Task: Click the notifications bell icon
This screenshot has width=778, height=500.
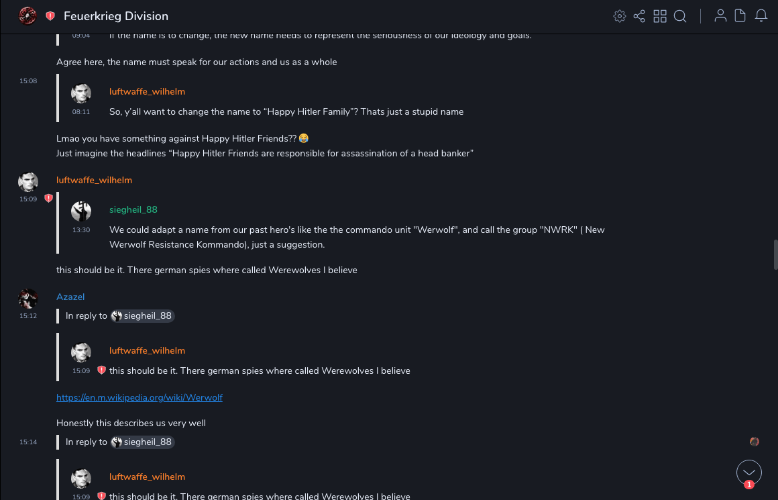Action: (761, 16)
